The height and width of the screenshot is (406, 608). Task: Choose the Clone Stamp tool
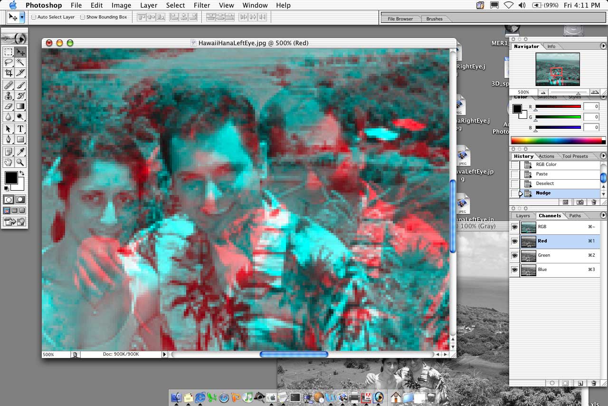tap(9, 96)
